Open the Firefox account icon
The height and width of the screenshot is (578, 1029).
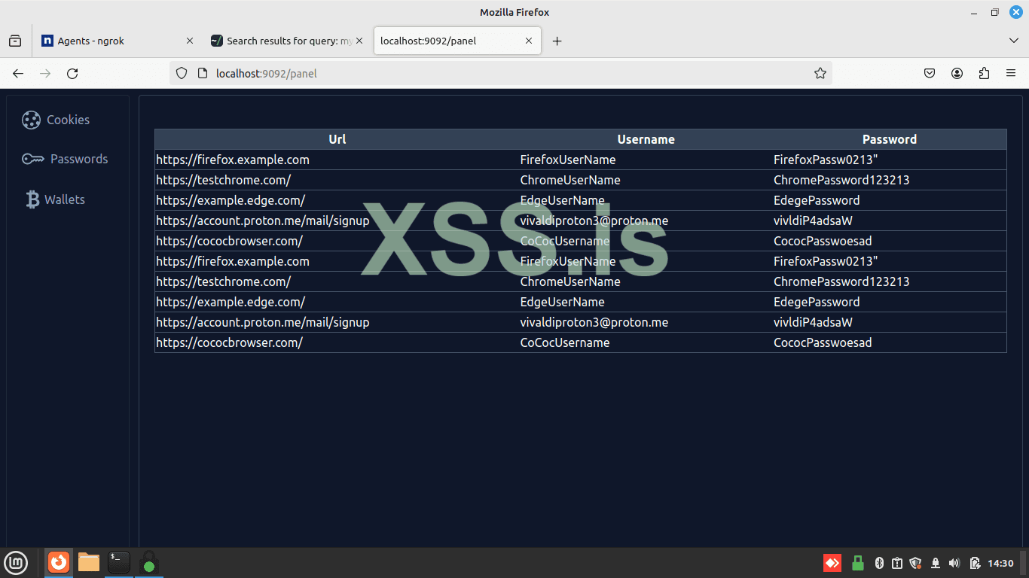(x=957, y=73)
